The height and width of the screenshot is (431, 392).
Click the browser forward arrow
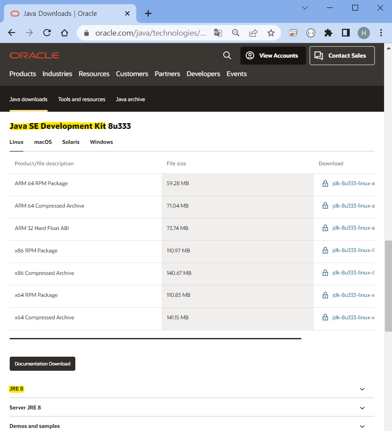pyautogui.click(x=29, y=33)
